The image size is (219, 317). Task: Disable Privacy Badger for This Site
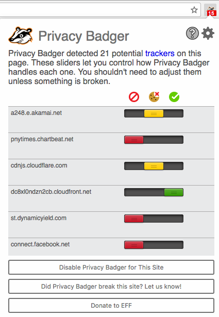pyautogui.click(x=111, y=268)
